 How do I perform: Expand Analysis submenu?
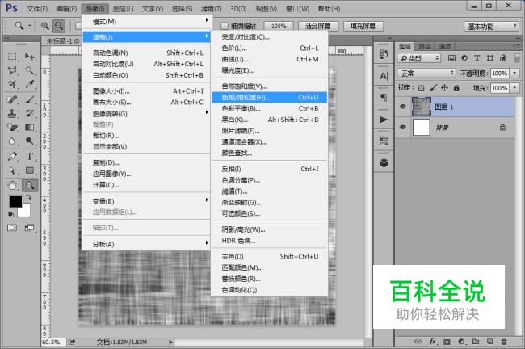(x=146, y=244)
